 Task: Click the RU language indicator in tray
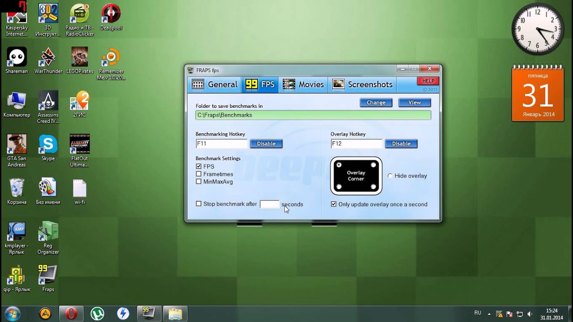coord(478,313)
